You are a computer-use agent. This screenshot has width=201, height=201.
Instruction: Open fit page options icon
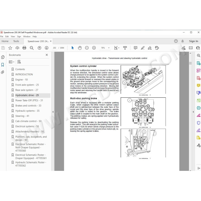[116, 48]
